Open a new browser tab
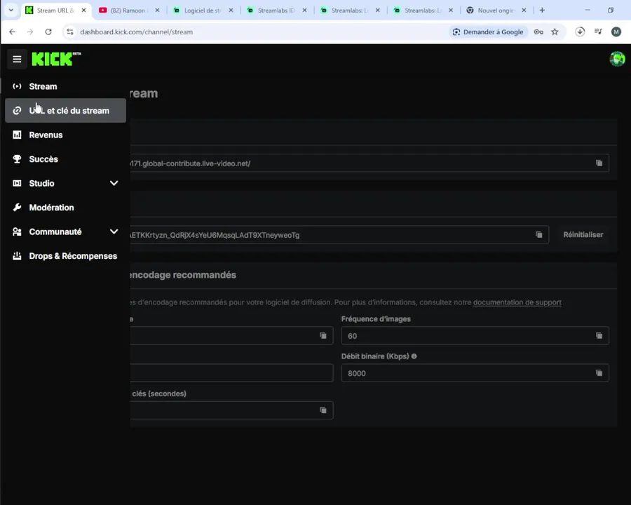Image resolution: width=631 pixels, height=505 pixels. (x=542, y=10)
